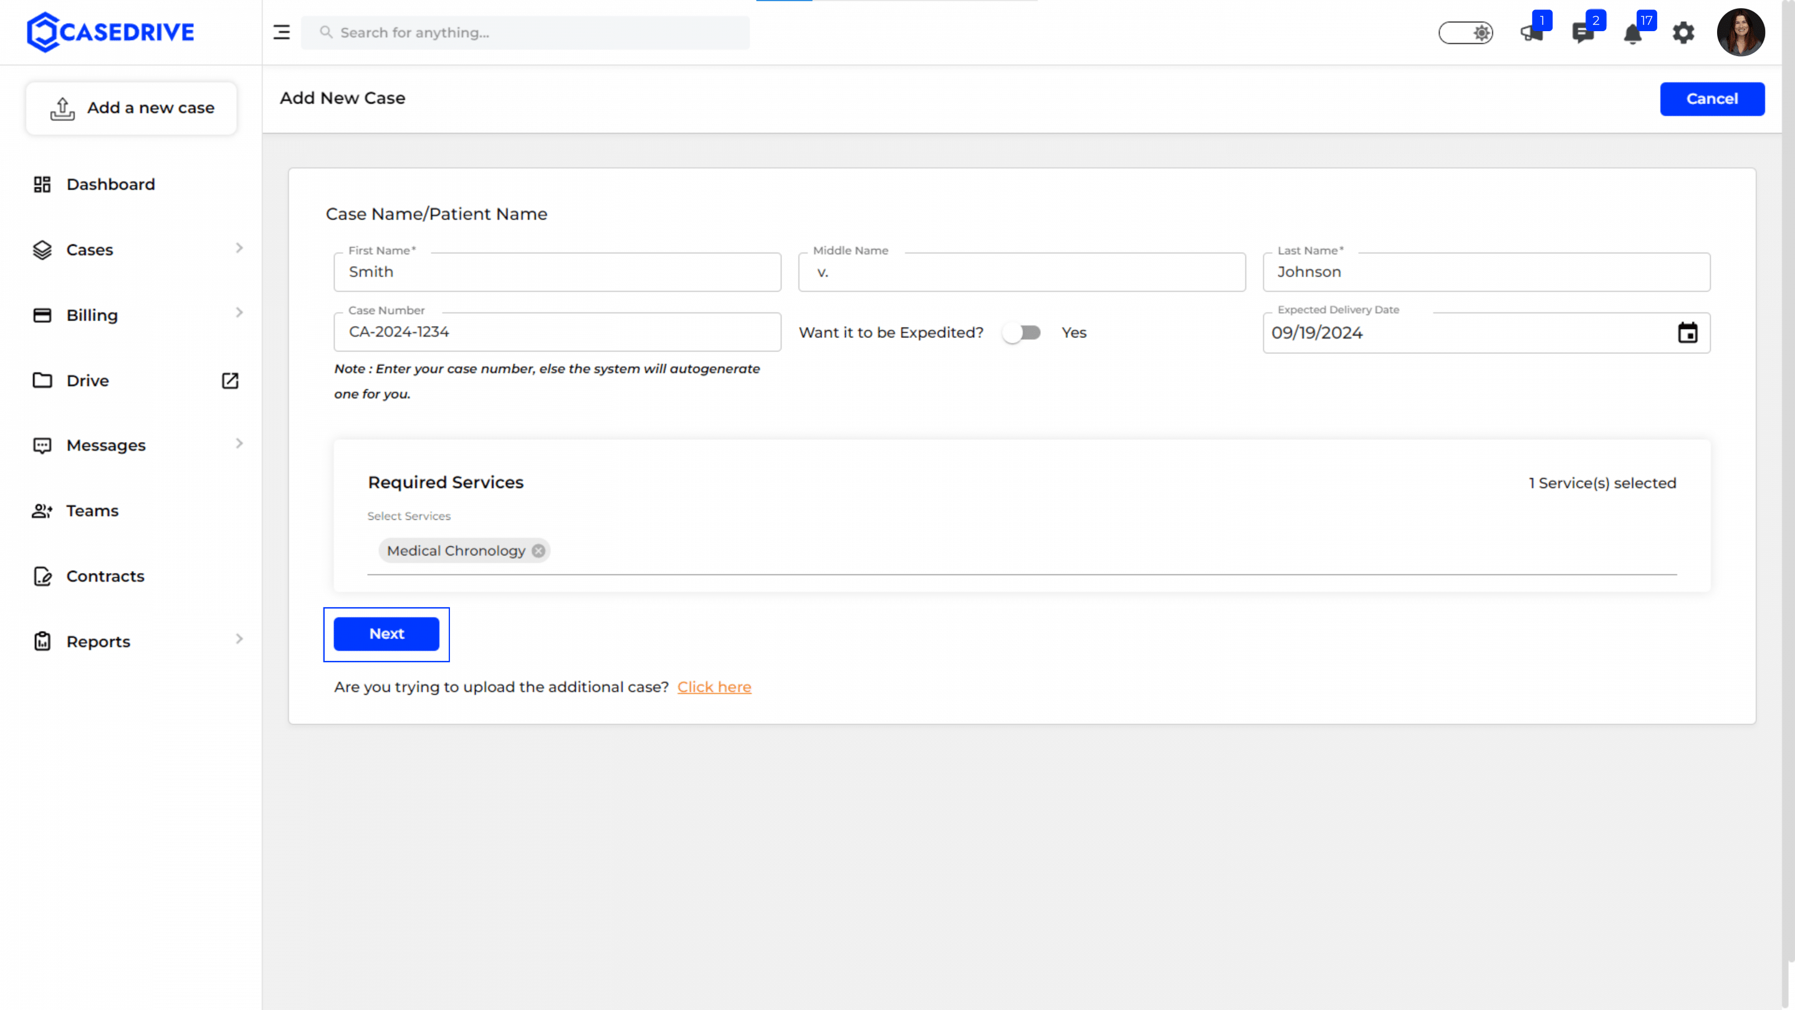Click the Medical Chronology chip label
1795x1010 pixels.
(x=456, y=551)
